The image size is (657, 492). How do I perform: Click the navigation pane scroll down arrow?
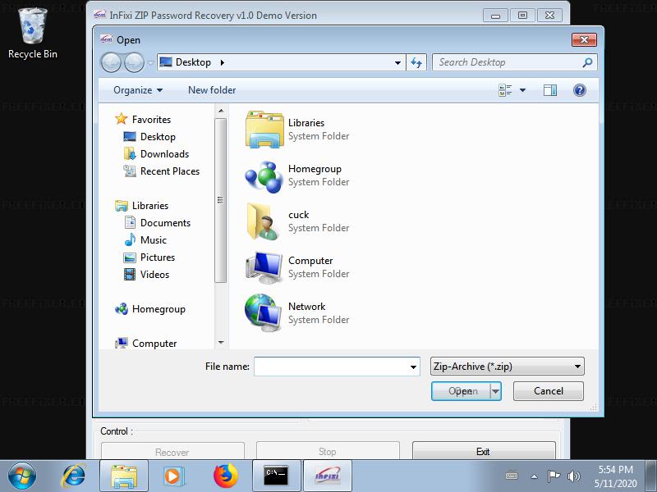coord(221,343)
